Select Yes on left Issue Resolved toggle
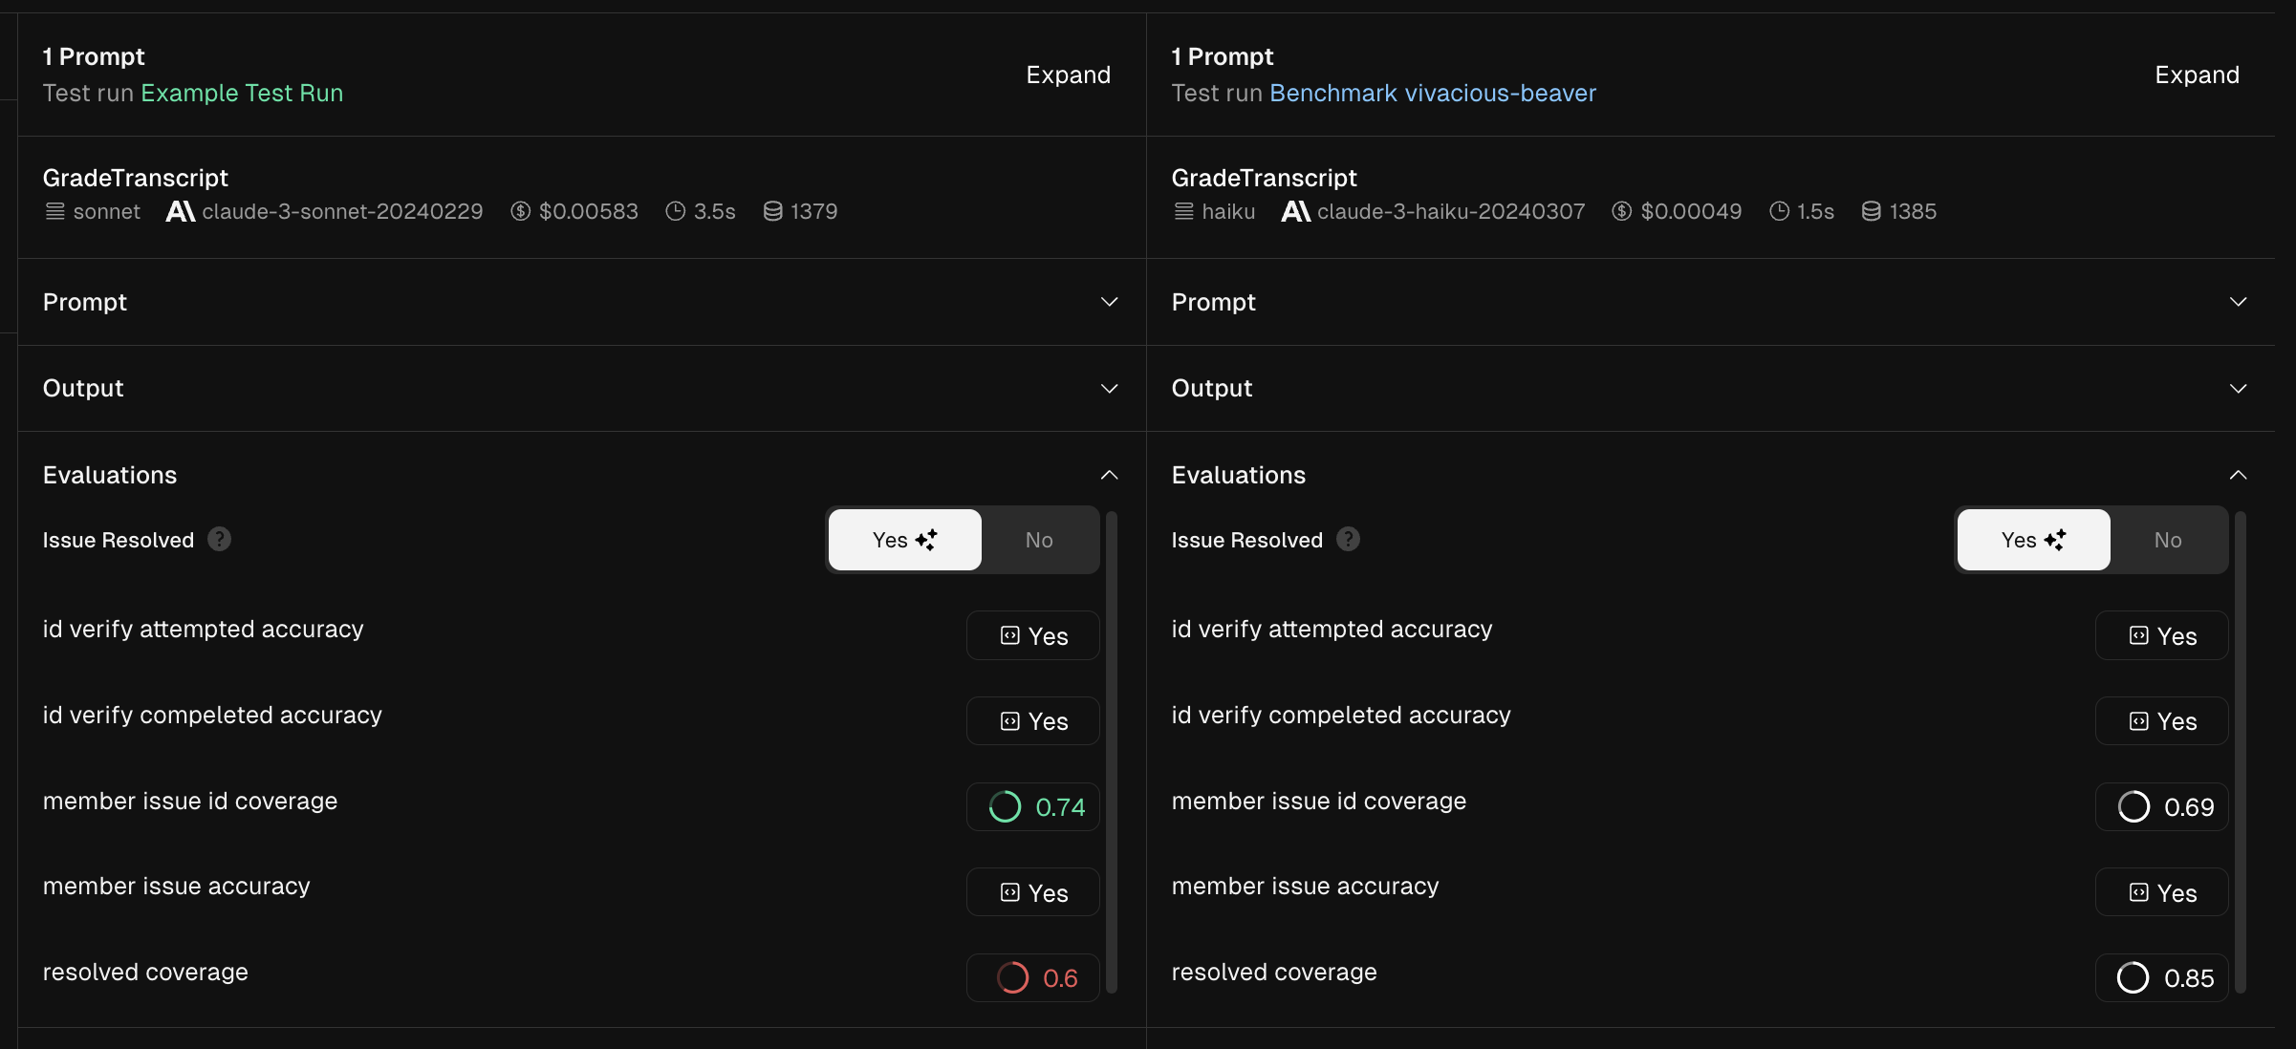The width and height of the screenshot is (2296, 1049). pos(904,540)
